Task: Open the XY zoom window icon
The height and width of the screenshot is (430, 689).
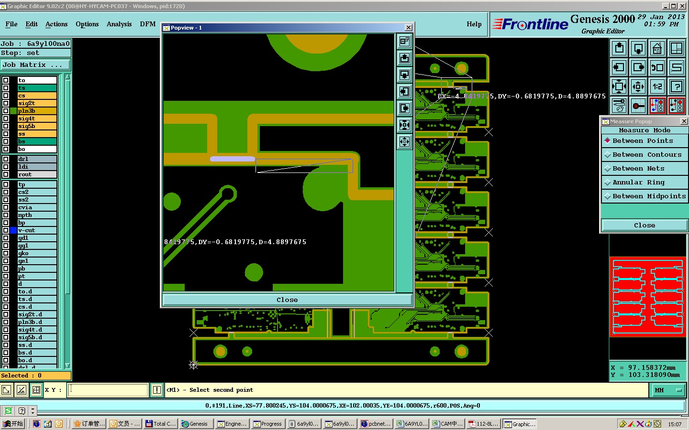Action: (x=677, y=48)
